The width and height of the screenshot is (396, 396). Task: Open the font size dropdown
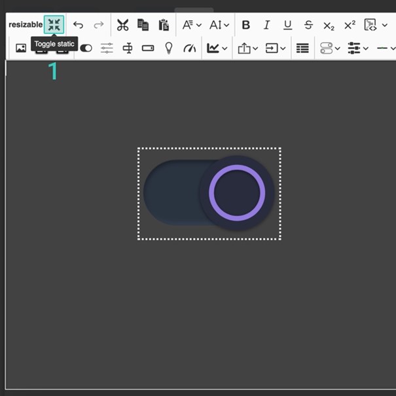tap(219, 25)
